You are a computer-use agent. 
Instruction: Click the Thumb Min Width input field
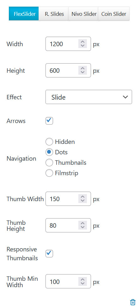(68, 281)
